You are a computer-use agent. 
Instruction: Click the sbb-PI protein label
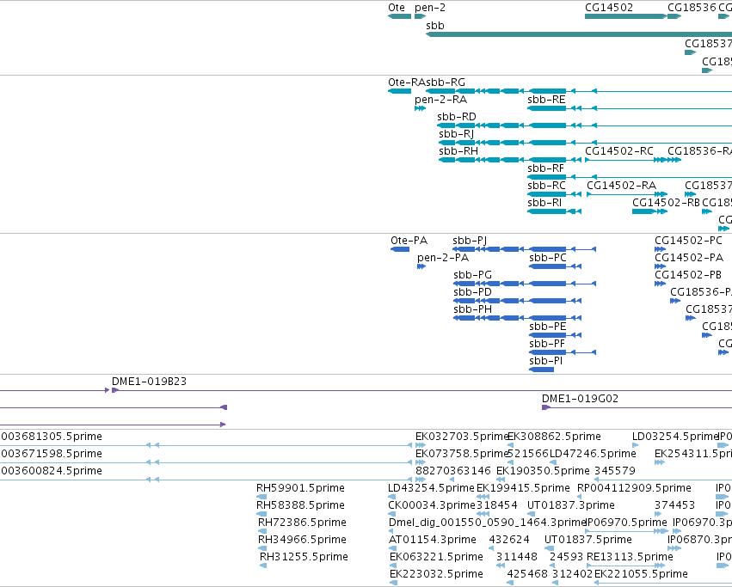pos(545,361)
